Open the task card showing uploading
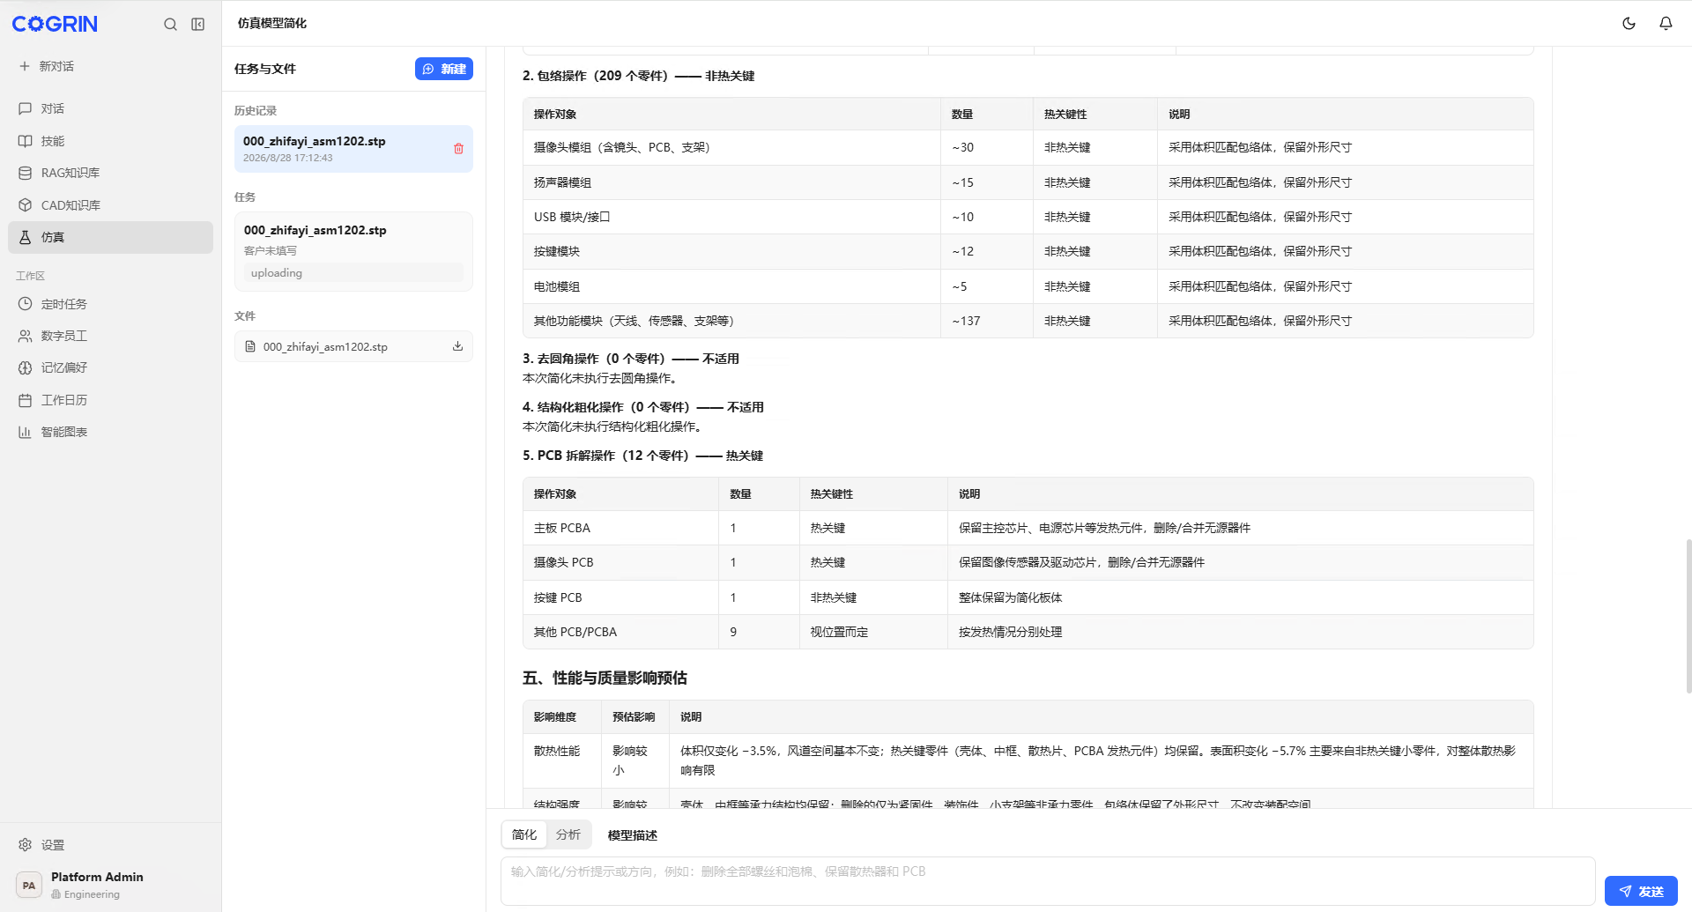 tap(353, 251)
